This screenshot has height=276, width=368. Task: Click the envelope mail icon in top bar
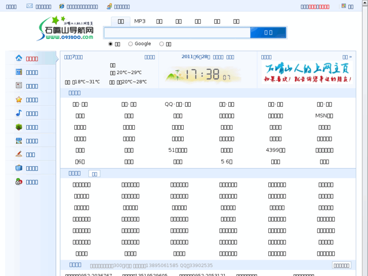pyautogui.click(x=30, y=6)
